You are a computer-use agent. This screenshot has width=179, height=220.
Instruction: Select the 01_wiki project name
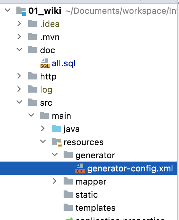(x=45, y=11)
